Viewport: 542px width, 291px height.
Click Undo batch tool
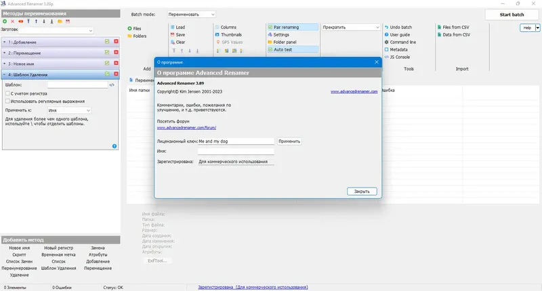click(x=398, y=27)
